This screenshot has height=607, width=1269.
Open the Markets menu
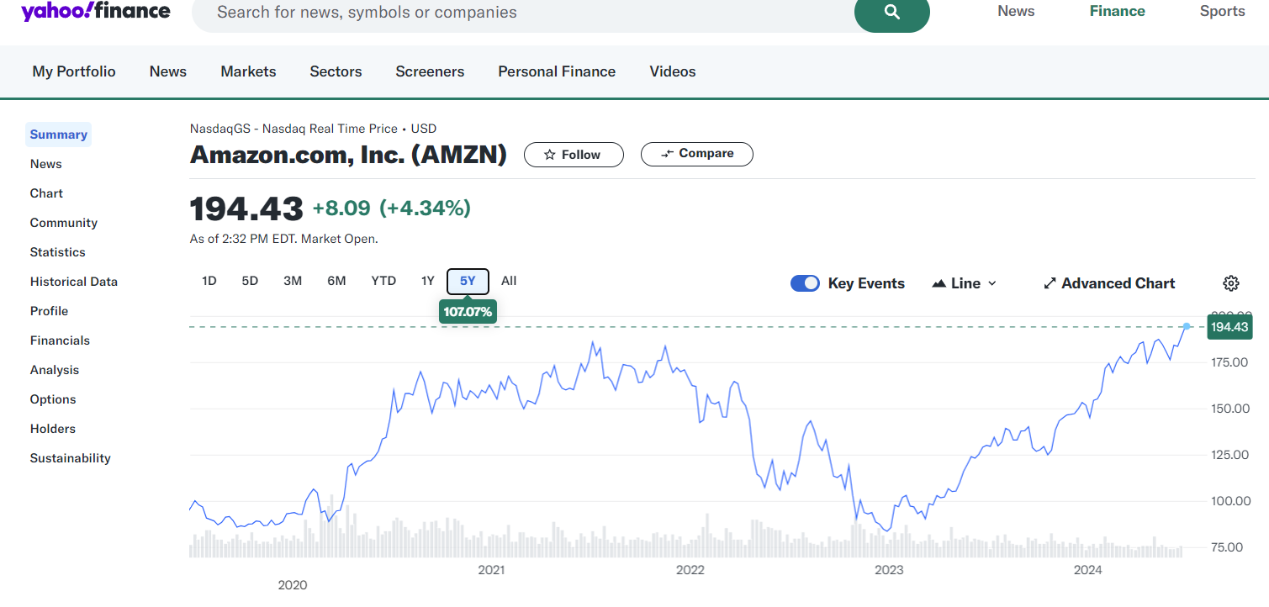[248, 71]
